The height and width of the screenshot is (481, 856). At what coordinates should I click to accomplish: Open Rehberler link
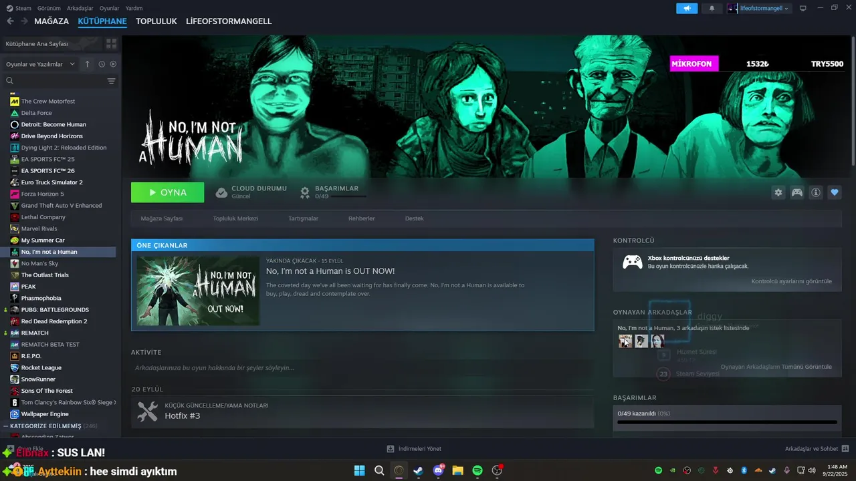point(362,218)
